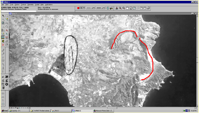Select the text placement A tool

(x=7, y=30)
